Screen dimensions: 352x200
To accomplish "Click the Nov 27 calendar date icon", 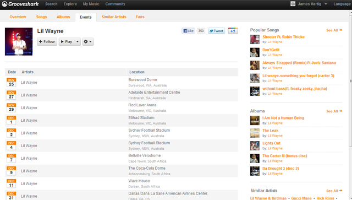I will (x=11, y=95).
